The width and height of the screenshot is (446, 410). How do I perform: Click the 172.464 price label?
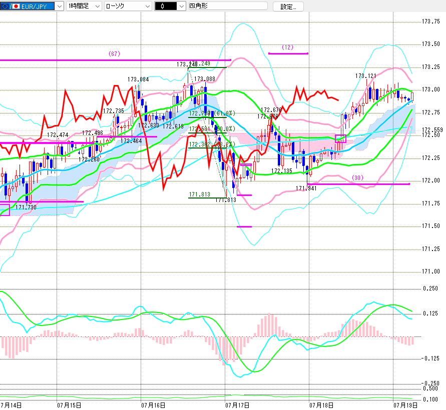tap(131, 140)
